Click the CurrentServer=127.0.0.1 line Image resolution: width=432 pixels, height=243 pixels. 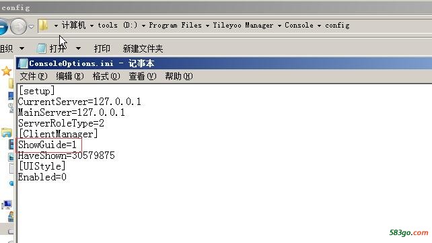pyautogui.click(x=79, y=102)
